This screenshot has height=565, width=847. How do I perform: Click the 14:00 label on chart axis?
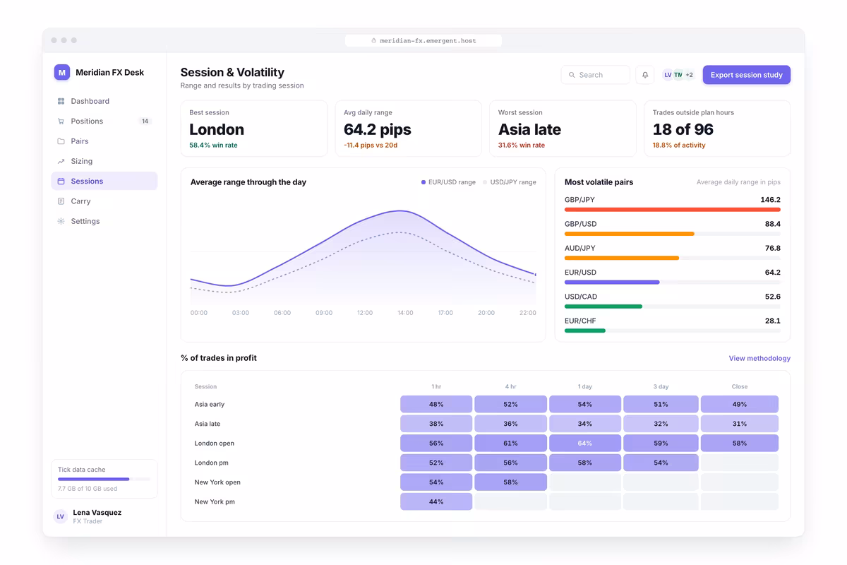[405, 313]
